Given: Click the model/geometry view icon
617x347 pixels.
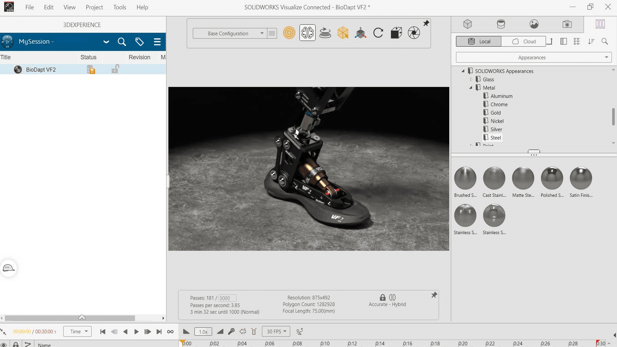Looking at the screenshot, I should click(x=468, y=24).
